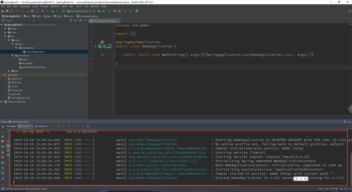The width and height of the screenshot is (352, 192).
Task: Click the Run with Coverage toolbar icon
Action: pos(103,11)
